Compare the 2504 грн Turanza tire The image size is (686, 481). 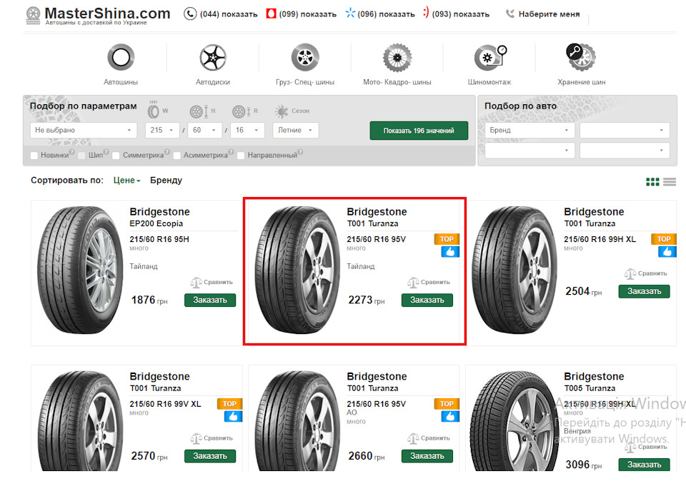(x=646, y=273)
